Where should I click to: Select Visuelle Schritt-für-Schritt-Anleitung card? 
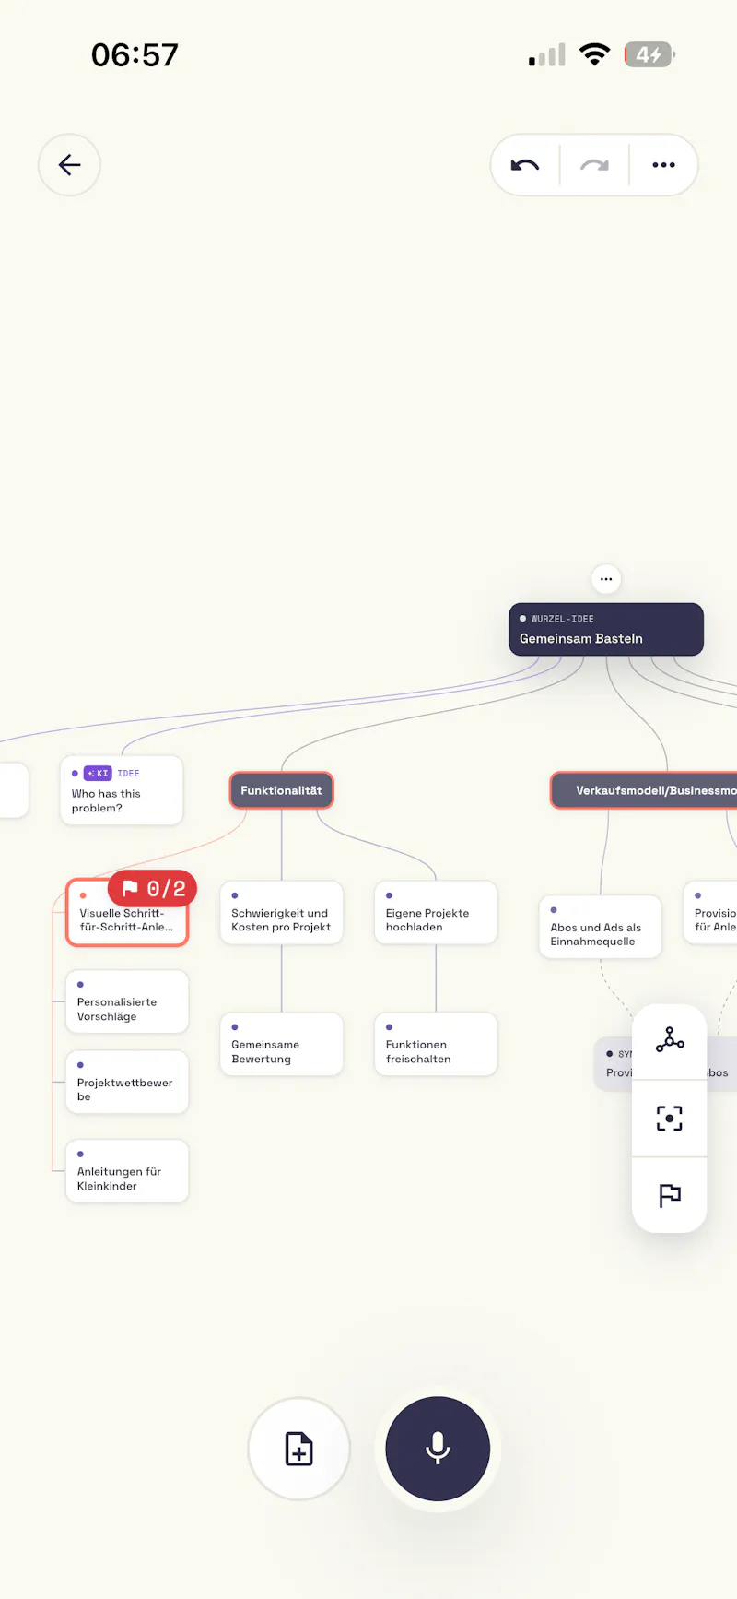[127, 913]
